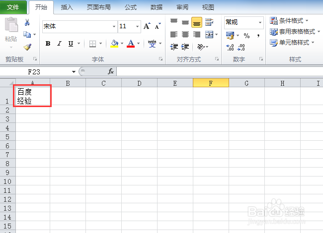This screenshot has height=233, width=323.
Task: Open font group dialog launcher
Action: click(x=161, y=59)
